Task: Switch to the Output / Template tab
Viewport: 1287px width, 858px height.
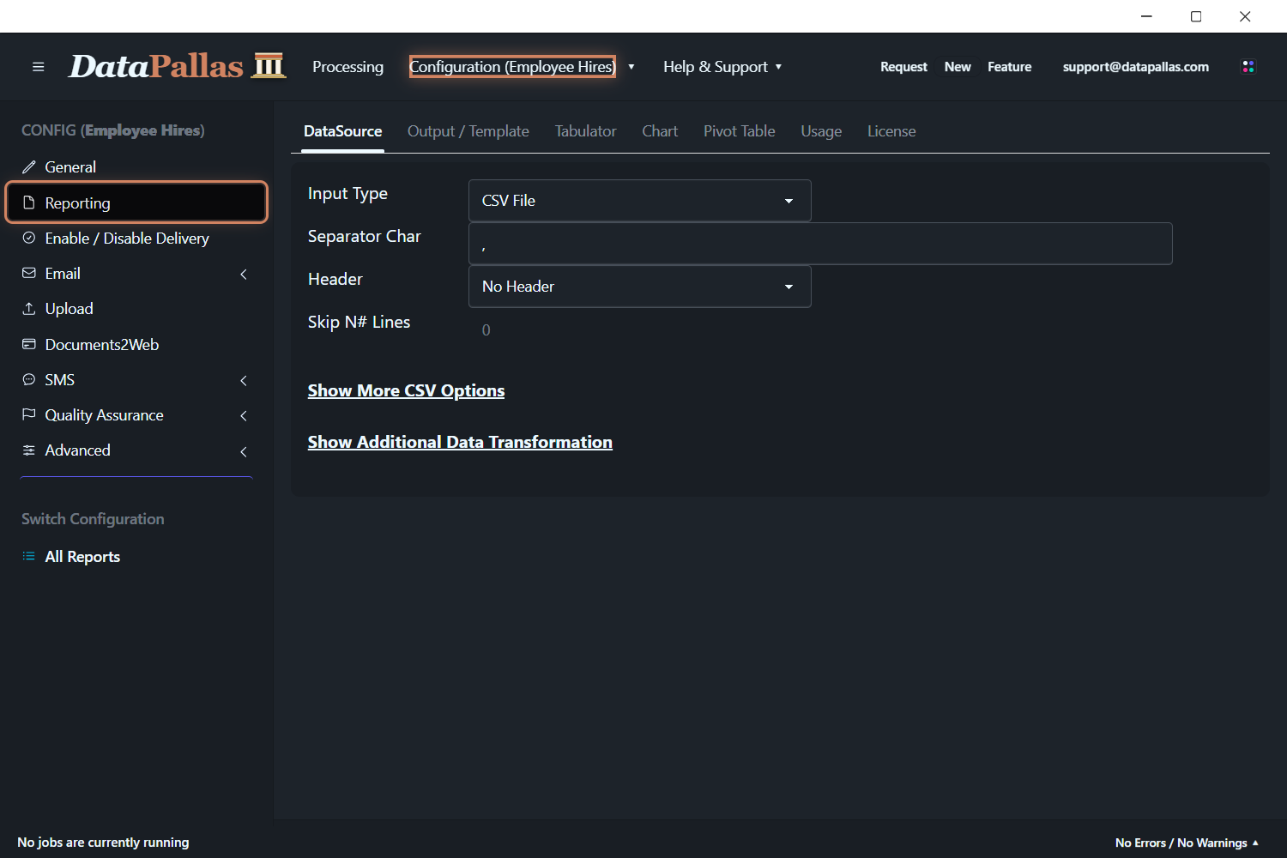Action: tap(468, 131)
